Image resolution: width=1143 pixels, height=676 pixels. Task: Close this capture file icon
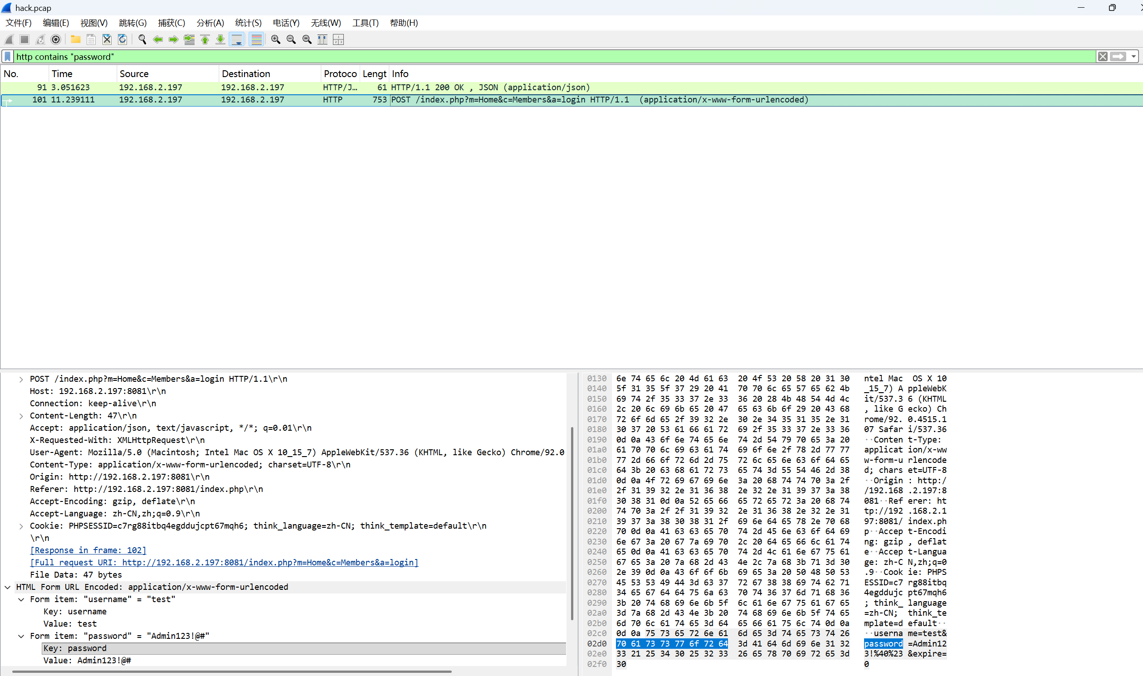coord(107,39)
